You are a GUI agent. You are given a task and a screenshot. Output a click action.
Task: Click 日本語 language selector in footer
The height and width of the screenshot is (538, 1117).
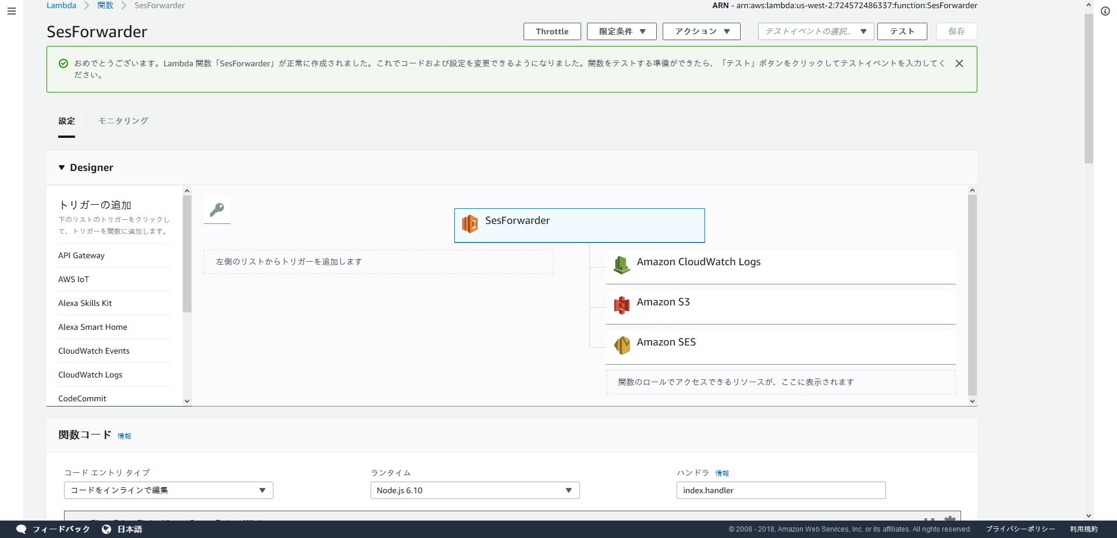130,529
